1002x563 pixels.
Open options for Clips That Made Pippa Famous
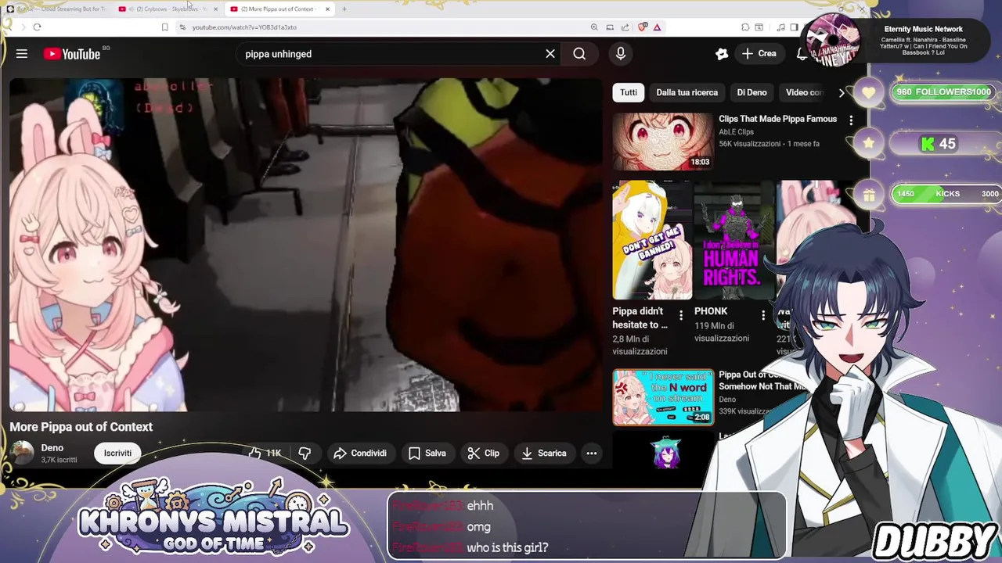pyautogui.click(x=851, y=120)
